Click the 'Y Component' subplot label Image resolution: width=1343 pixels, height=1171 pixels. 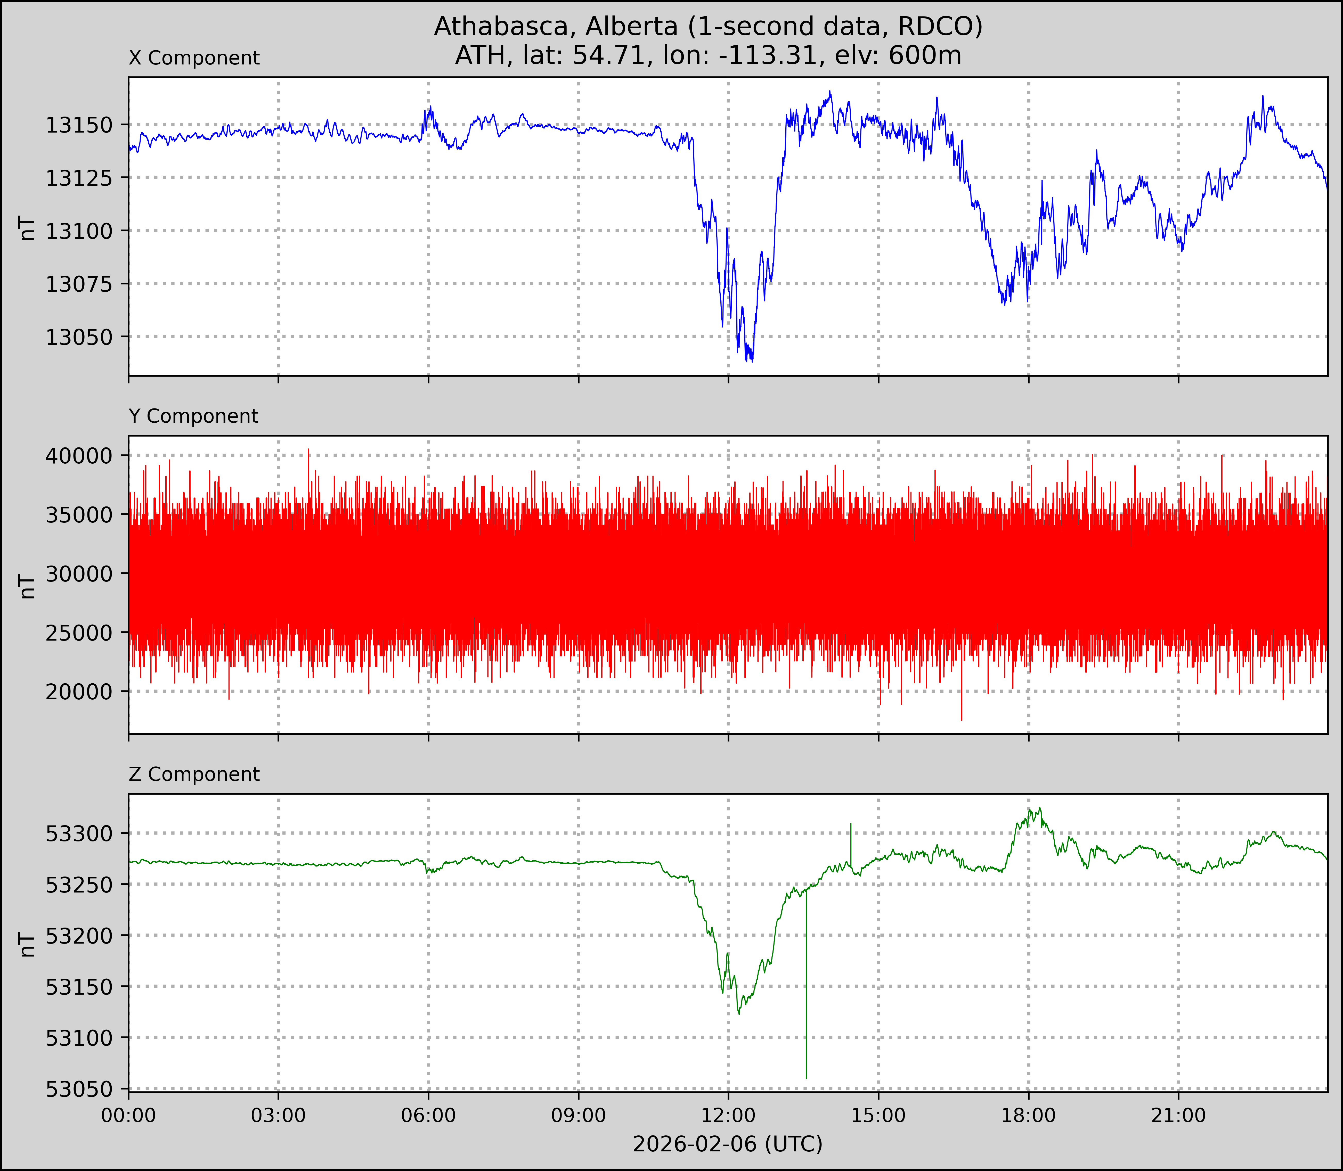pyautogui.click(x=193, y=416)
